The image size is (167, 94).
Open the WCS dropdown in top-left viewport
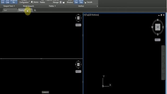click(78, 25)
